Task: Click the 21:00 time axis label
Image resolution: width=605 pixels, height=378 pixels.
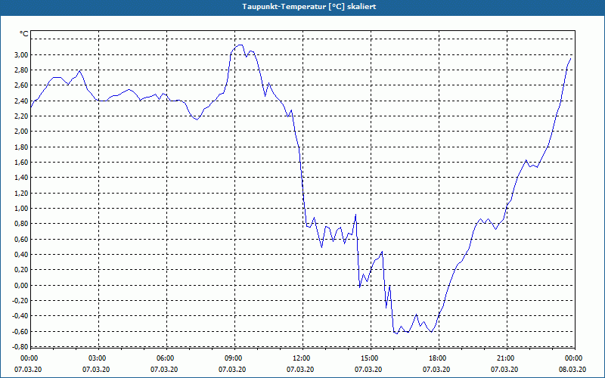Action: (507, 358)
